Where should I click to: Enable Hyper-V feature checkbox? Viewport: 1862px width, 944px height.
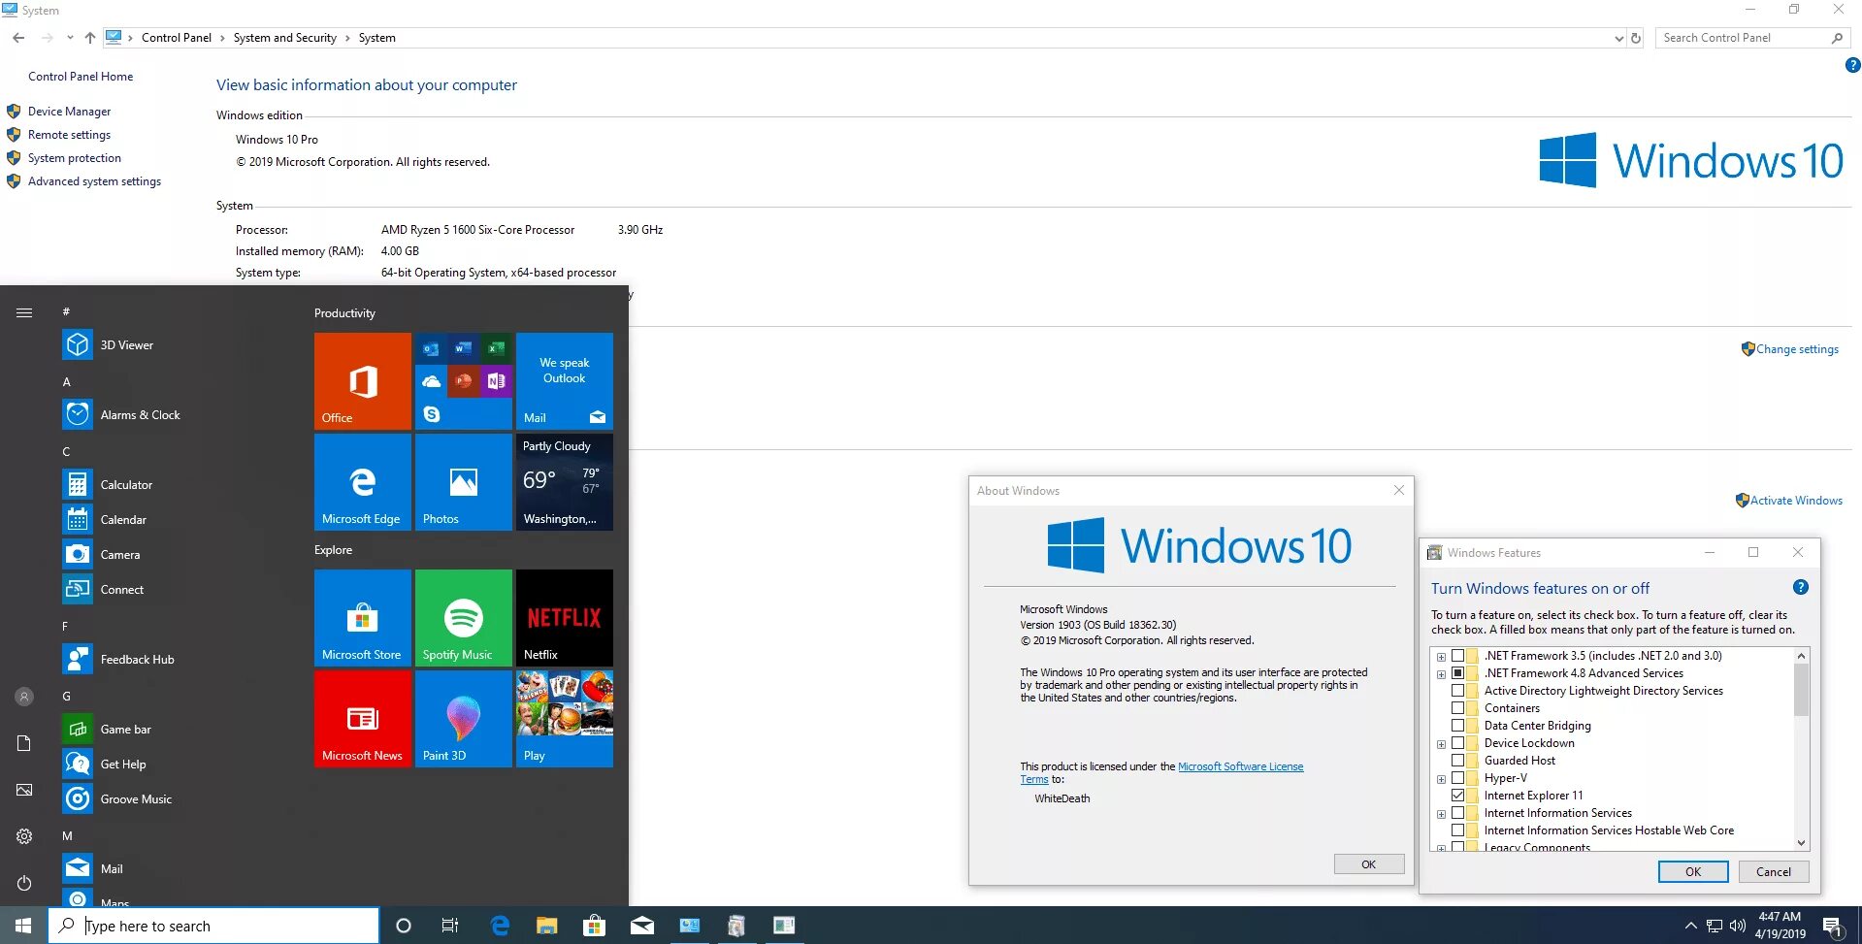pos(1457,778)
